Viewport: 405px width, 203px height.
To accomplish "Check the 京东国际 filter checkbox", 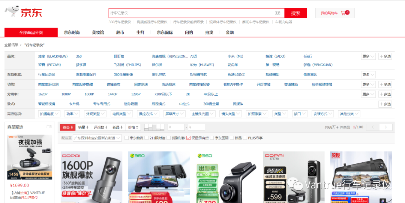I will [212, 138].
